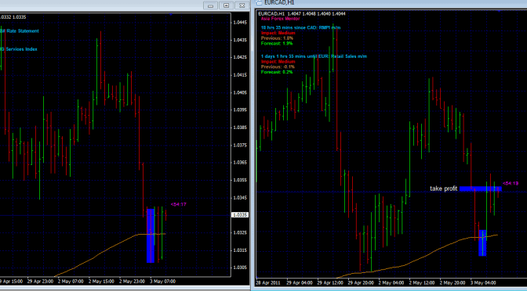Click the 1.0335 current price label
This screenshot has width=527, height=291.
240,215
